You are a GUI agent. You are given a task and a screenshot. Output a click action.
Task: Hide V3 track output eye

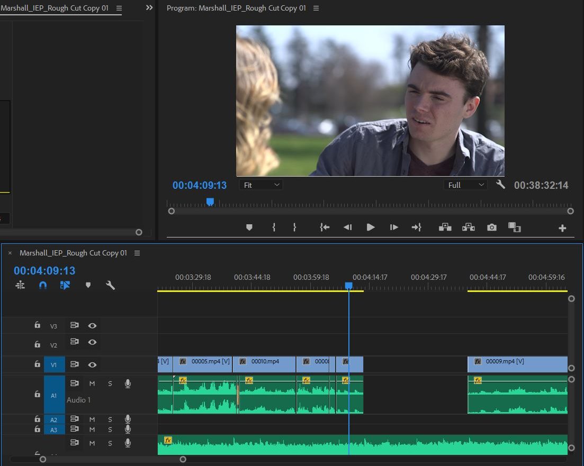pos(92,326)
